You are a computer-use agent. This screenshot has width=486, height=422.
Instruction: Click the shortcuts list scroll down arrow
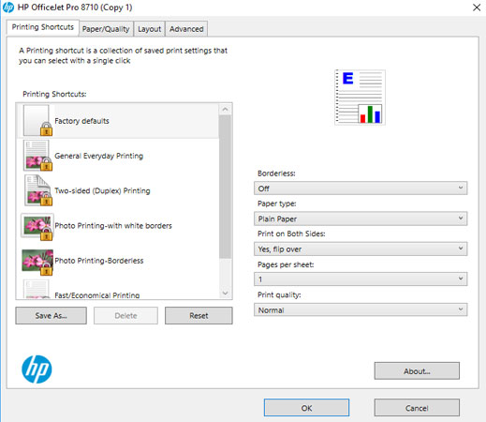226,293
